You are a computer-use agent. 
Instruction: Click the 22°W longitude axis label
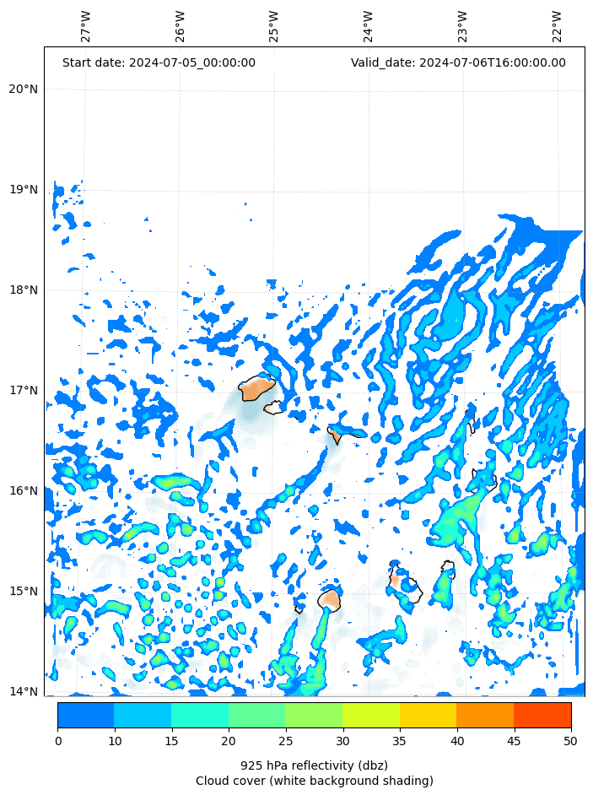tap(558, 26)
